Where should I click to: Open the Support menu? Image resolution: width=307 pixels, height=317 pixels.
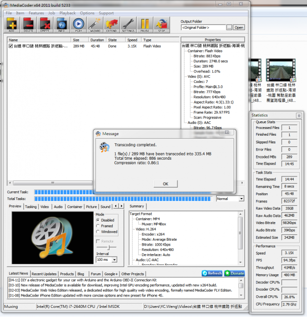coord(106,13)
